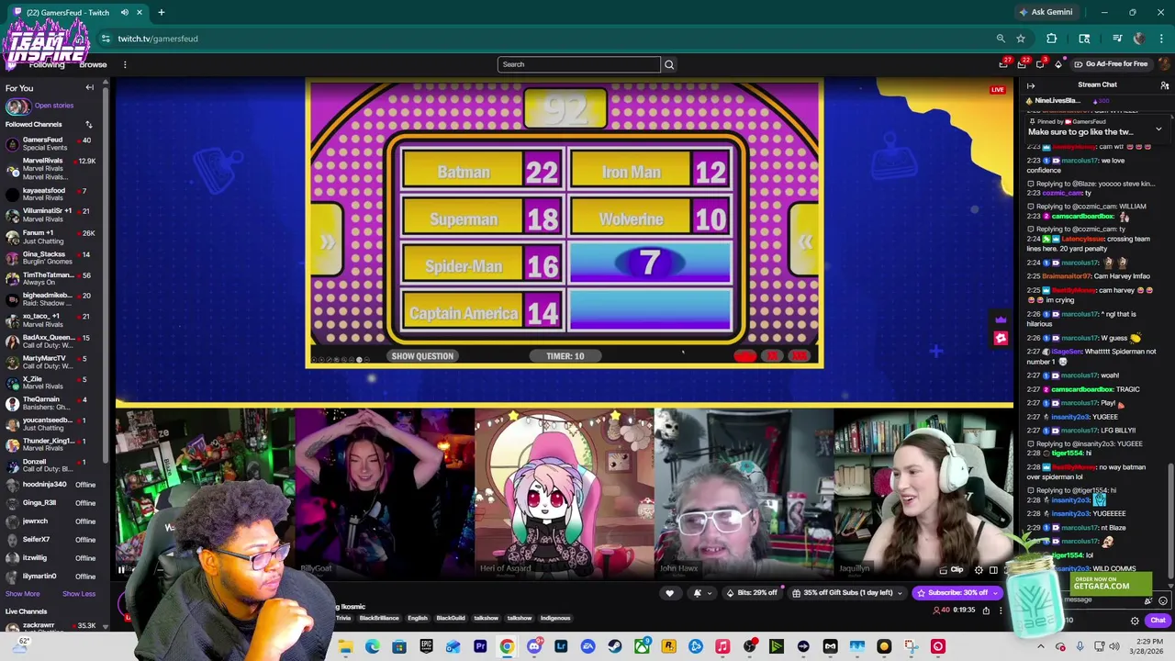Click the Get Bits diamond icon in top nav
This screenshot has width=1175, height=661.
(1058, 64)
